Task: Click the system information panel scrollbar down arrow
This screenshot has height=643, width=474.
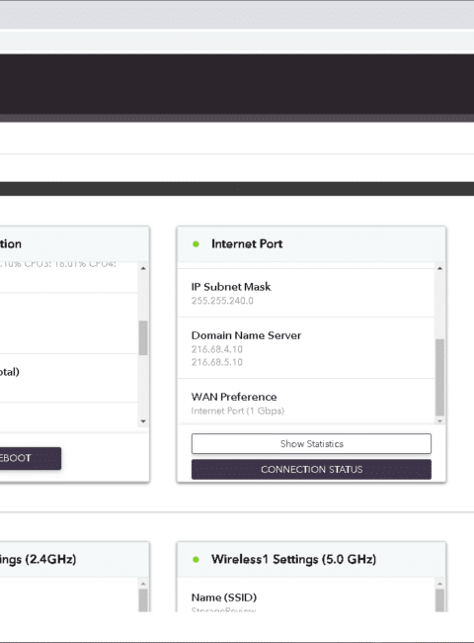Action: 143,421
